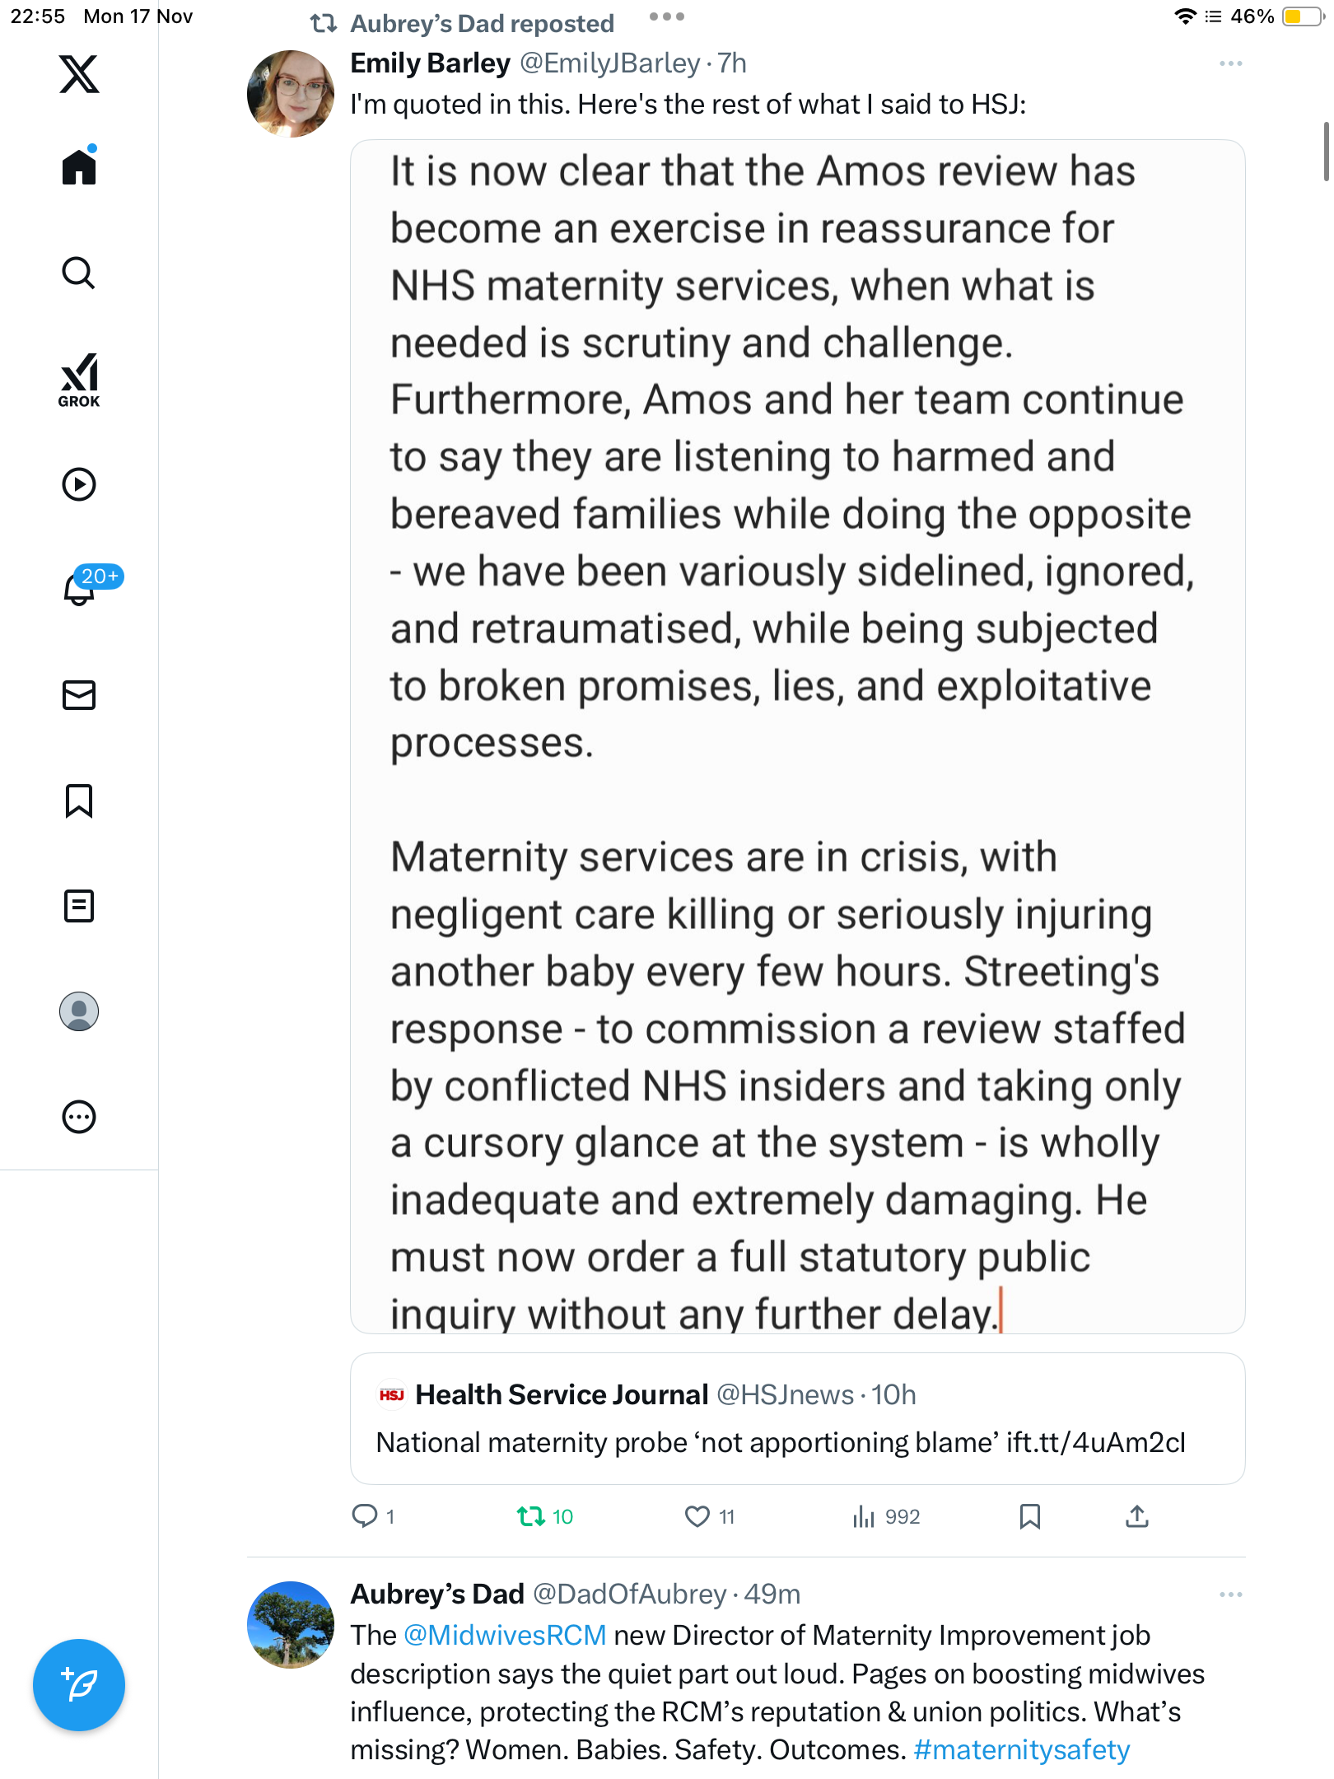
Task: Open the Search magnifier icon
Action: (x=79, y=273)
